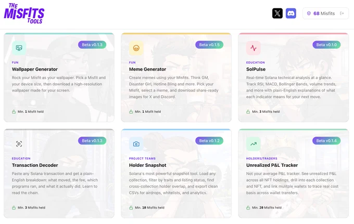This screenshot has width=354, height=224.
Task: Open the Transaction Decoder heading
Action: tap(35, 165)
